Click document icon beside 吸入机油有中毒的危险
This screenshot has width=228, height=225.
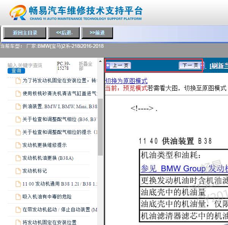[x=18, y=197]
